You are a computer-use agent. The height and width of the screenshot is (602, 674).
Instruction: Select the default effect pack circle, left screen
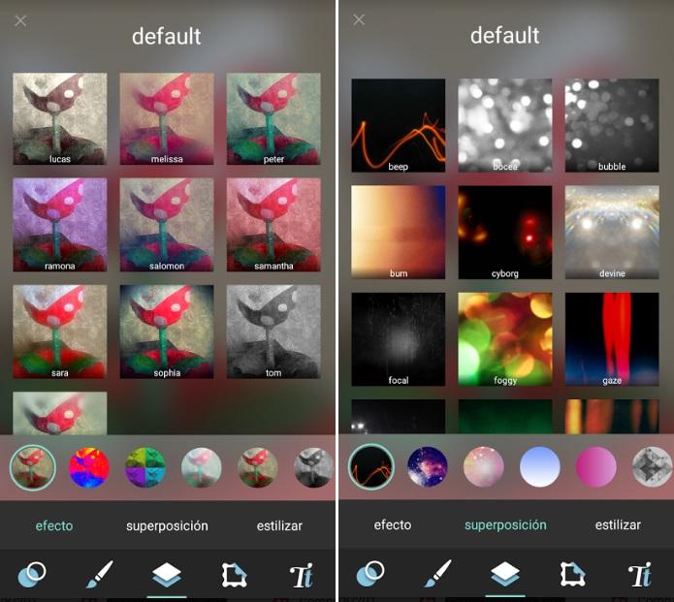coord(33,467)
